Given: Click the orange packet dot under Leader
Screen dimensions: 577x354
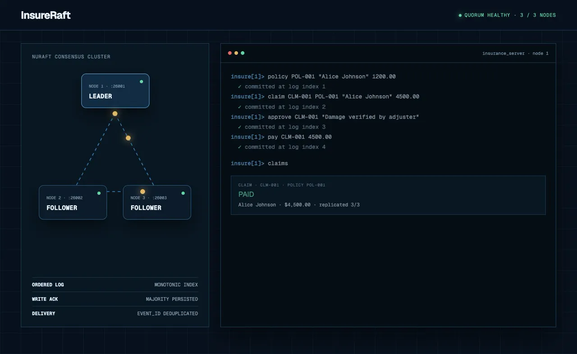Looking at the screenshot, I should click(115, 113).
